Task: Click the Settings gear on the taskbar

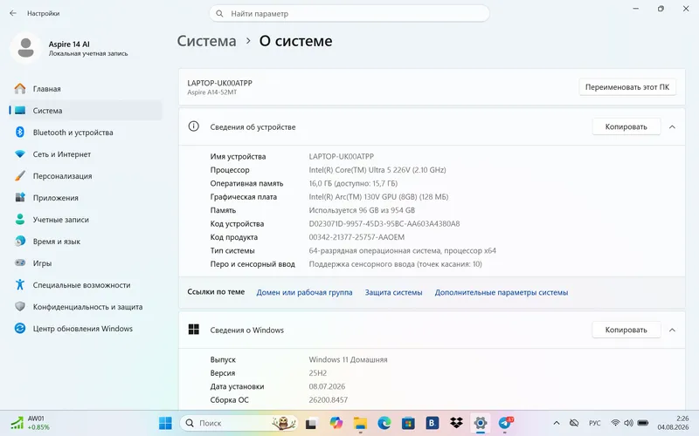Action: point(480,423)
